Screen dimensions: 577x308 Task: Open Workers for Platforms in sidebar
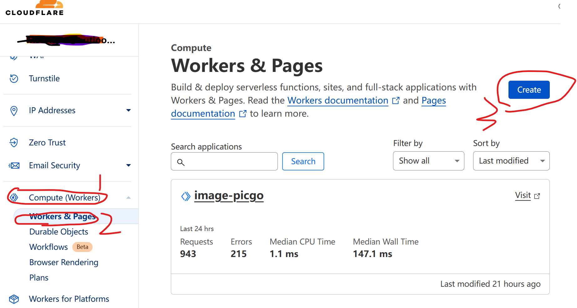coord(69,299)
